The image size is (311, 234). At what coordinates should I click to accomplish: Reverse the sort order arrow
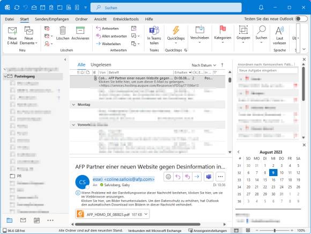222,65
